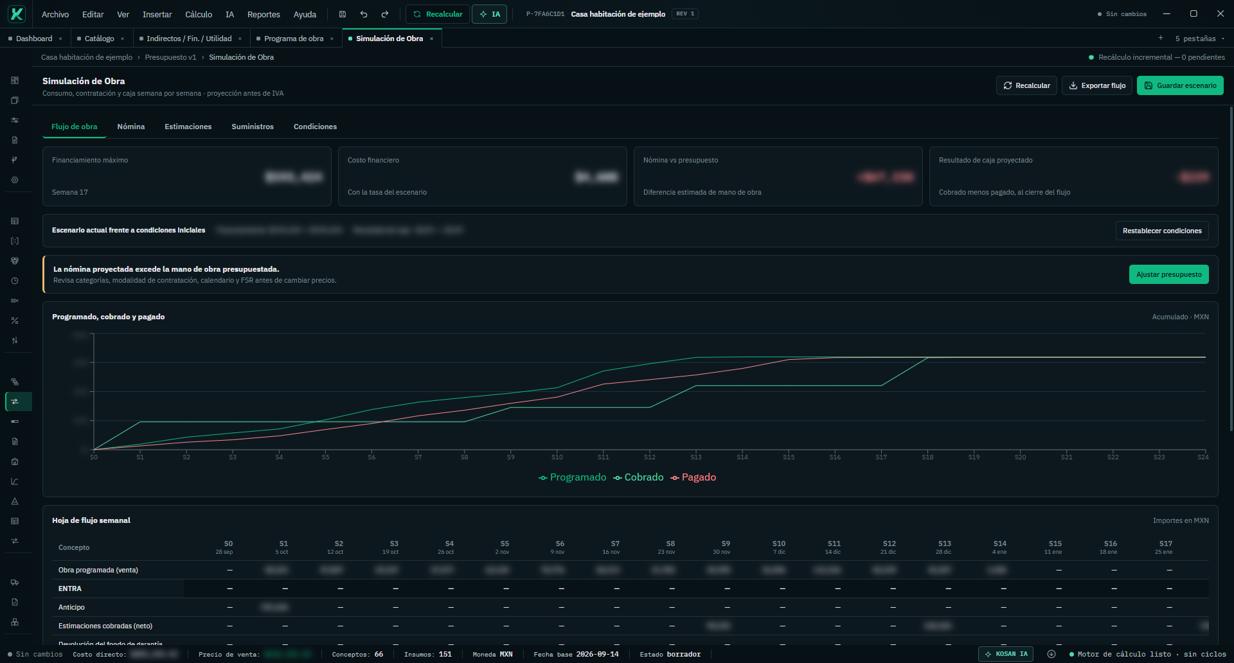The height and width of the screenshot is (663, 1234).
Task: Click the save disk icon in toolbar
Action: (343, 14)
